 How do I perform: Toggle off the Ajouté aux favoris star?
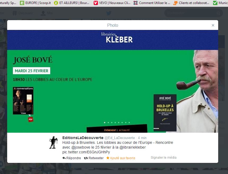[121, 158]
